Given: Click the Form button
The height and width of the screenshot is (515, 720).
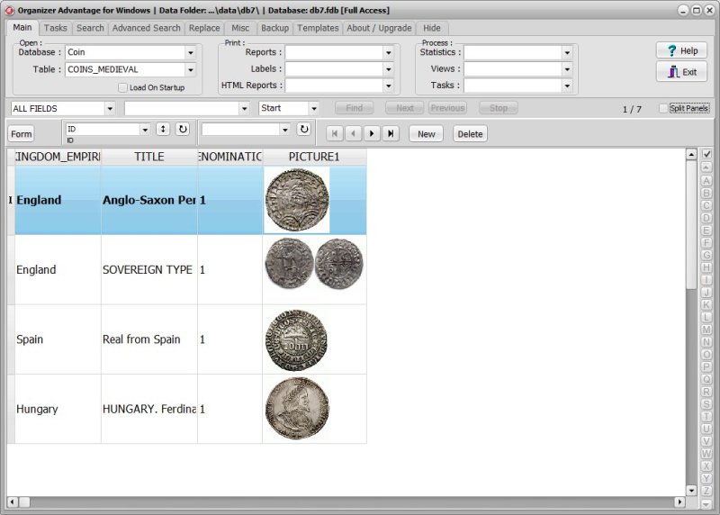Looking at the screenshot, I should tap(21, 133).
